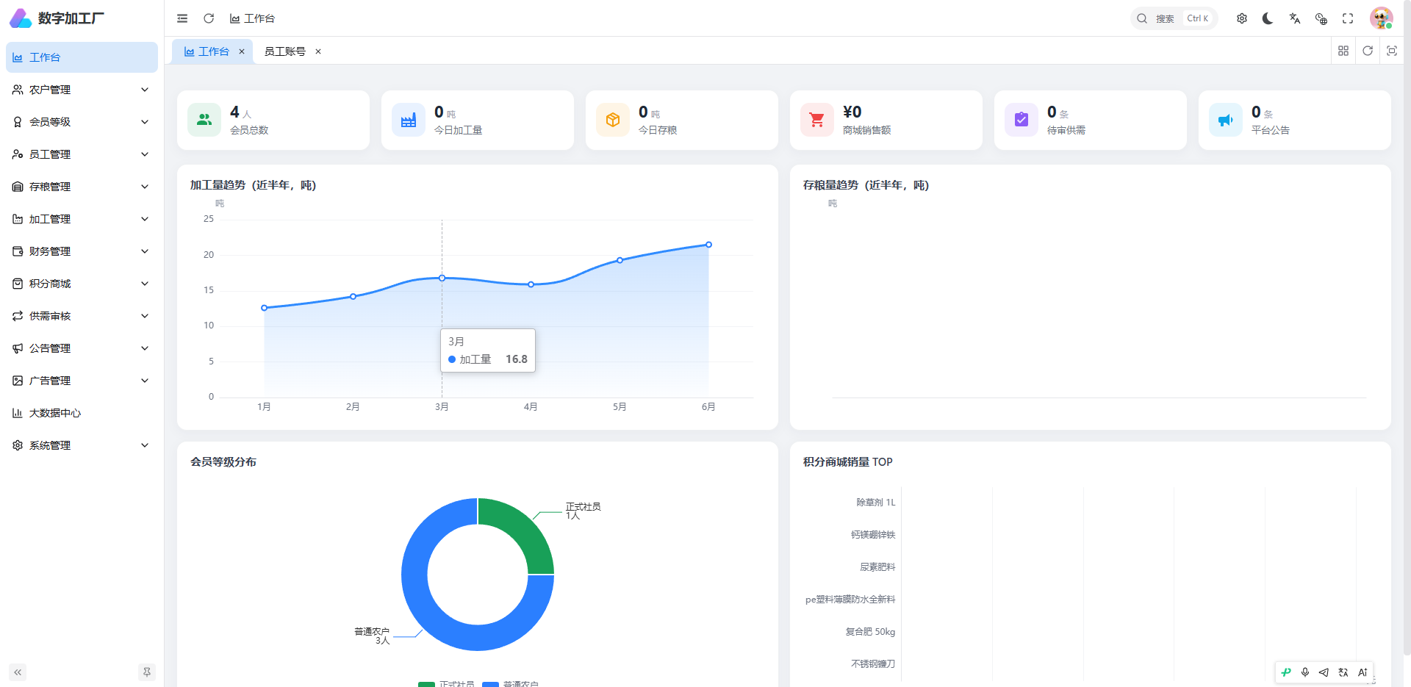
Task: Expand the 存粮管理 menu
Action: coord(82,187)
